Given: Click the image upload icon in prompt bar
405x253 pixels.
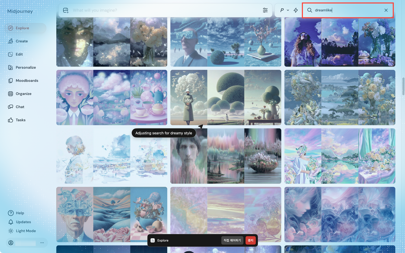Looking at the screenshot, I should [x=66, y=10].
